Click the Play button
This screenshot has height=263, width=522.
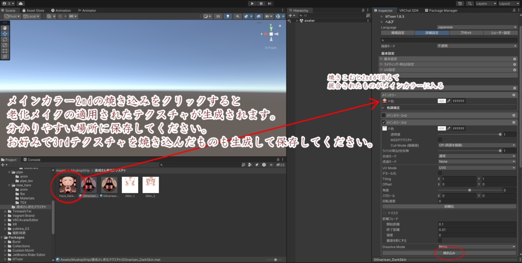pyautogui.click(x=252, y=4)
